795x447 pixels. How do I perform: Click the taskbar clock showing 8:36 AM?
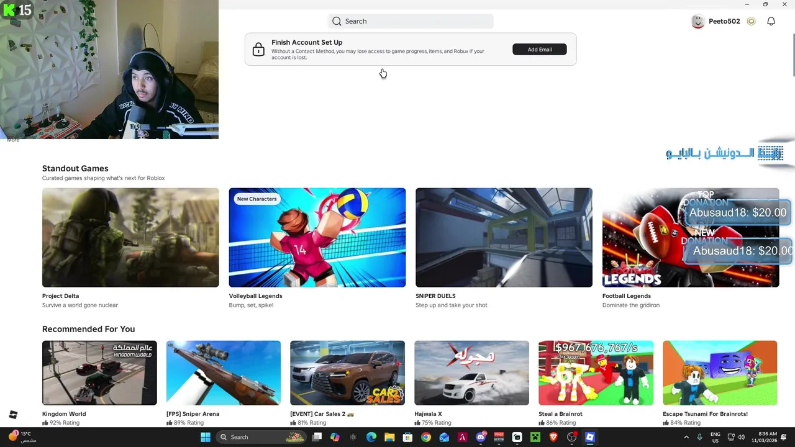click(x=765, y=437)
